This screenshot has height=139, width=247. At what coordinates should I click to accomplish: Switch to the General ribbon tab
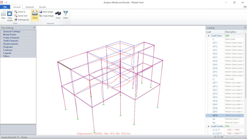pyautogui.click(x=17, y=7)
